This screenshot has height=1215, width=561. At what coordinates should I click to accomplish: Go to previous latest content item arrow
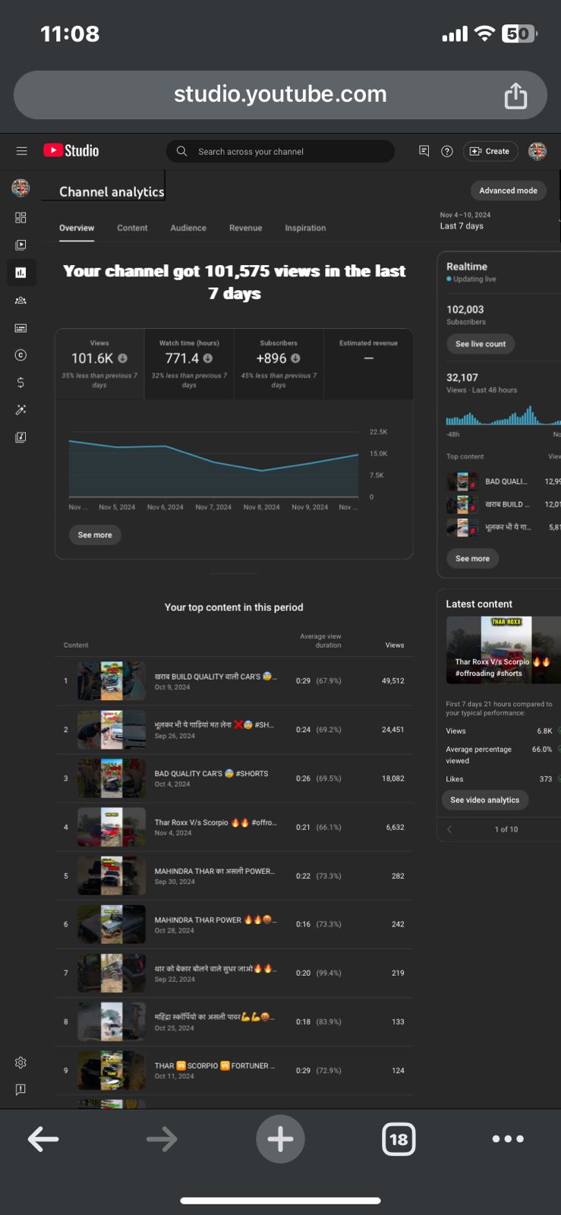(x=449, y=829)
